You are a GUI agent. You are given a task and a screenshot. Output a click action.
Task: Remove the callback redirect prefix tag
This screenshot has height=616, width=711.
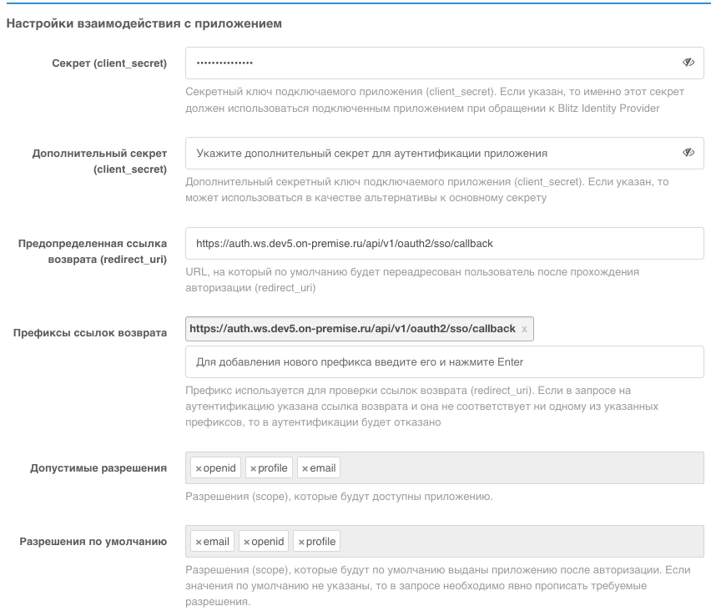click(524, 329)
